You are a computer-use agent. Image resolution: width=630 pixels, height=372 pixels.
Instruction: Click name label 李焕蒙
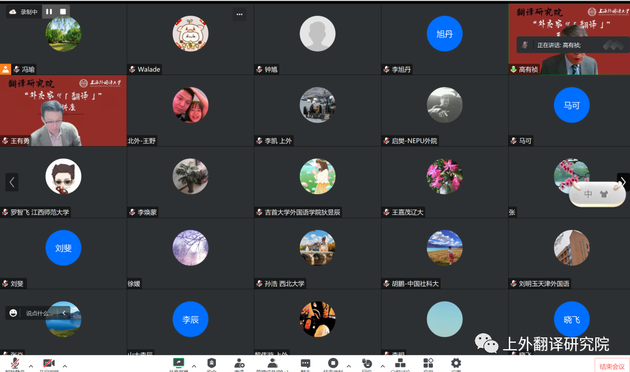(147, 212)
